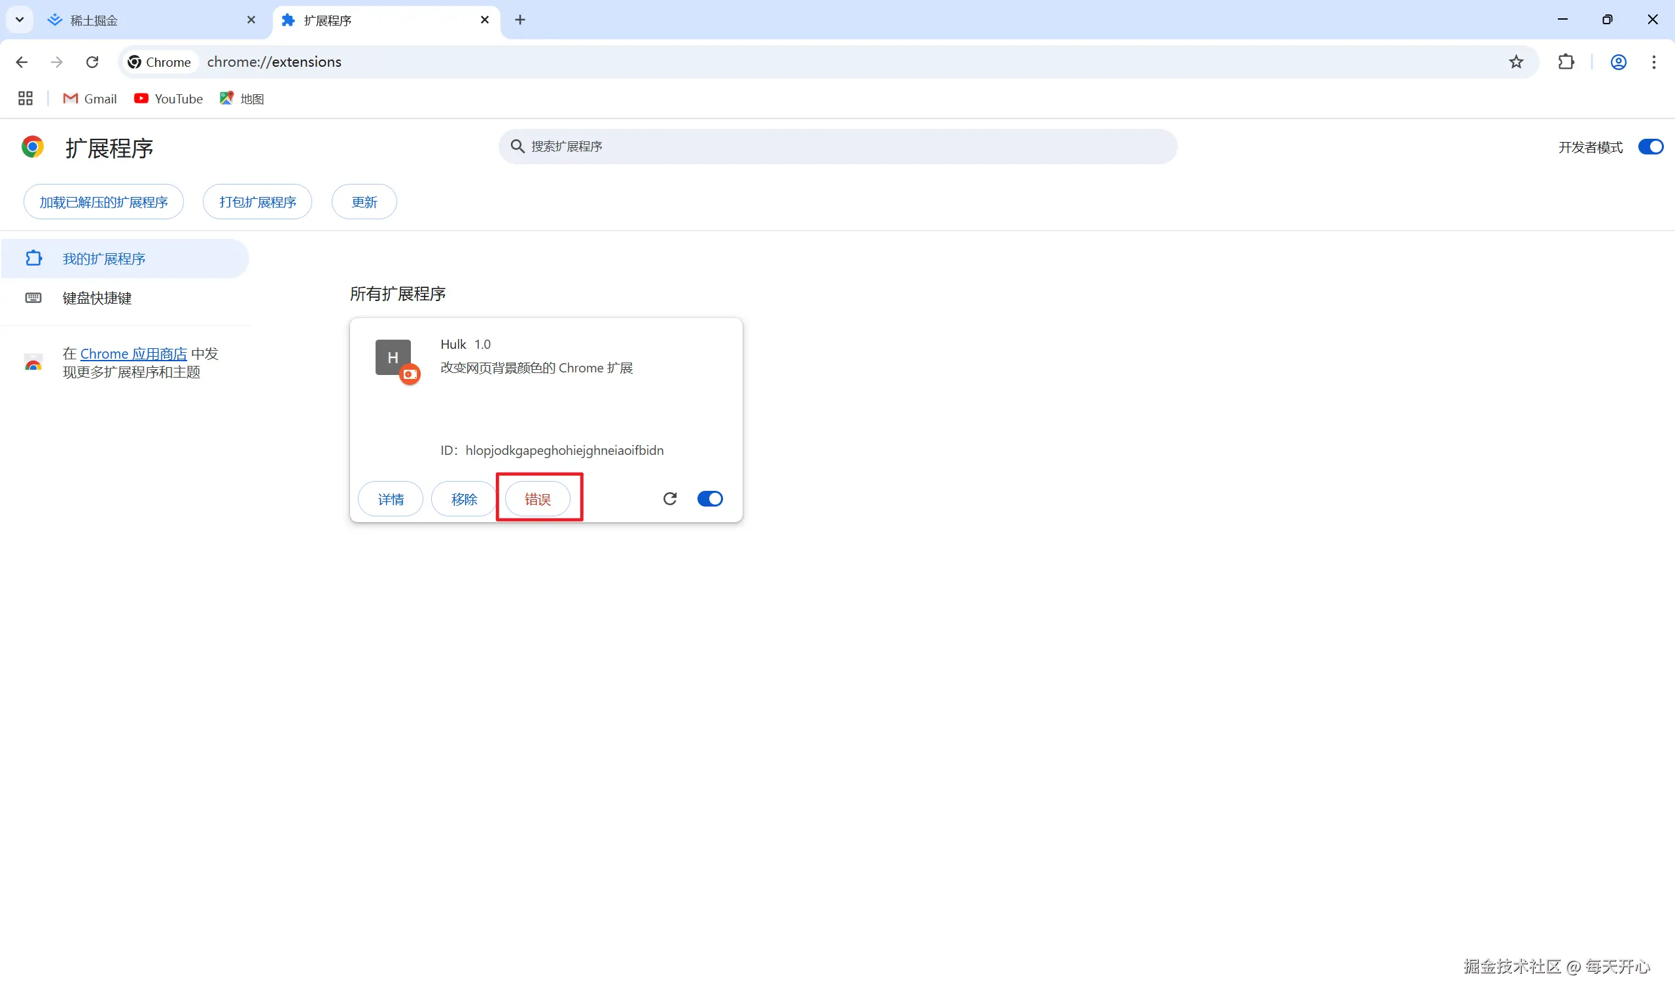Reload the Hulk extension
This screenshot has width=1675, height=1000.
pos(669,499)
